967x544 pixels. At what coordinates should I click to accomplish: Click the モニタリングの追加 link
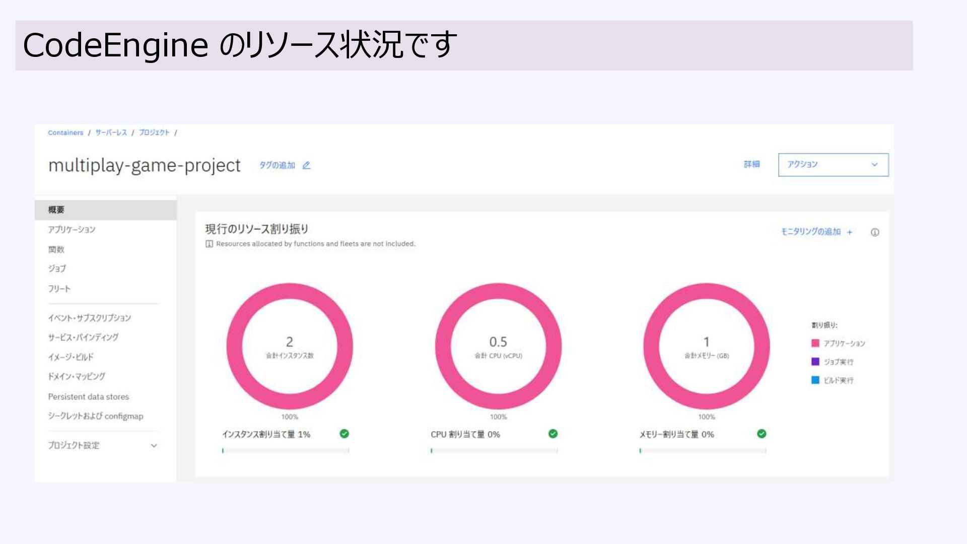coord(811,232)
